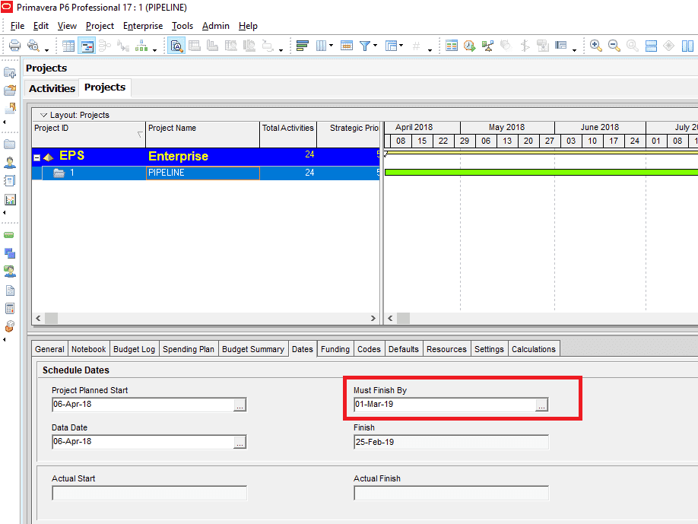Click the Zoom In magnifier icon
This screenshot has width=698, height=524.
click(595, 46)
